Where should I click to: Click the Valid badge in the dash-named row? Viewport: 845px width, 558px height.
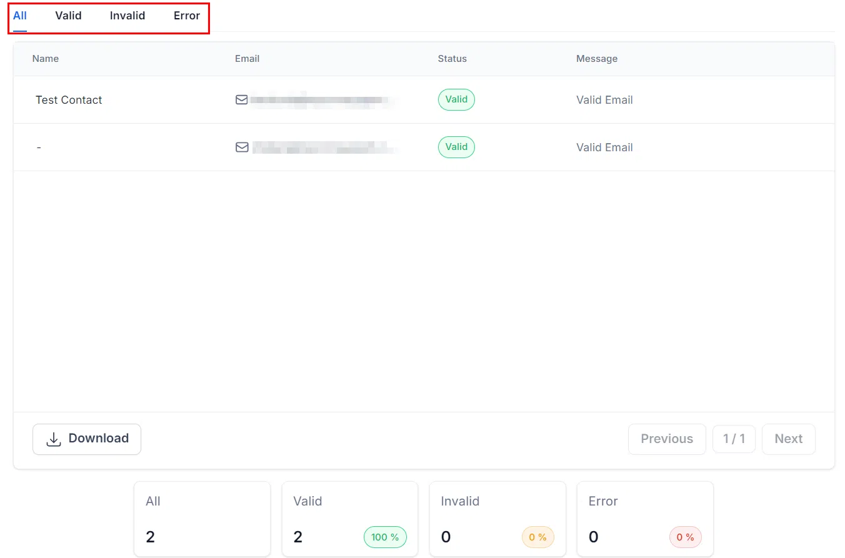click(456, 147)
